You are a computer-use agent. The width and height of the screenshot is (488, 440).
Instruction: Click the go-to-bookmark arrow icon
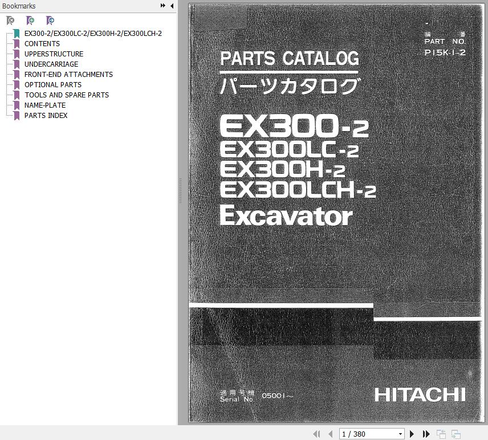[50, 21]
